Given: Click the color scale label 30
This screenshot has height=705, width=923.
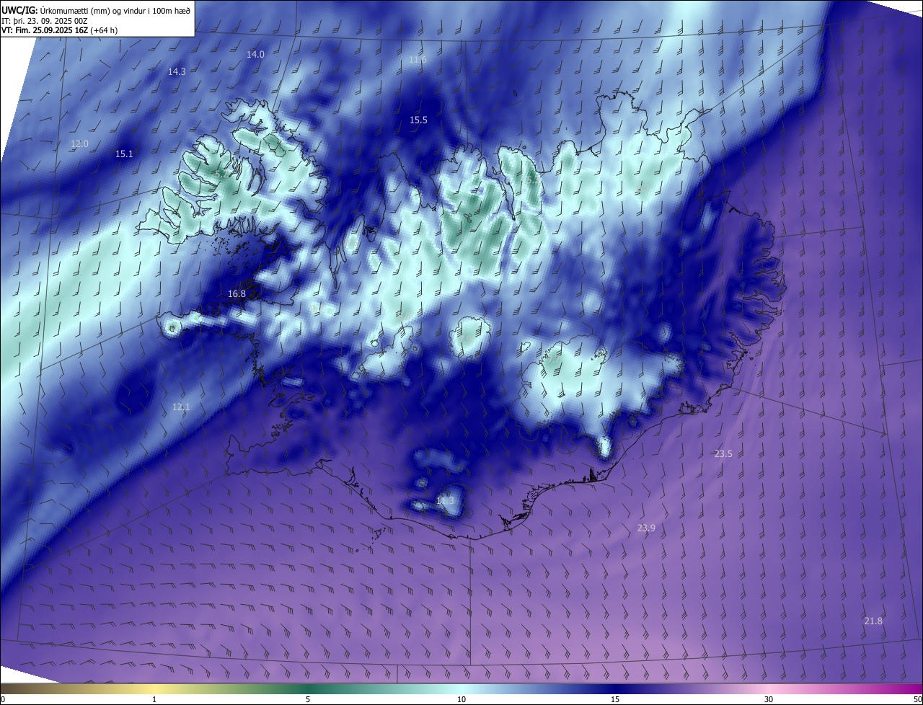Looking at the screenshot, I should (x=769, y=700).
